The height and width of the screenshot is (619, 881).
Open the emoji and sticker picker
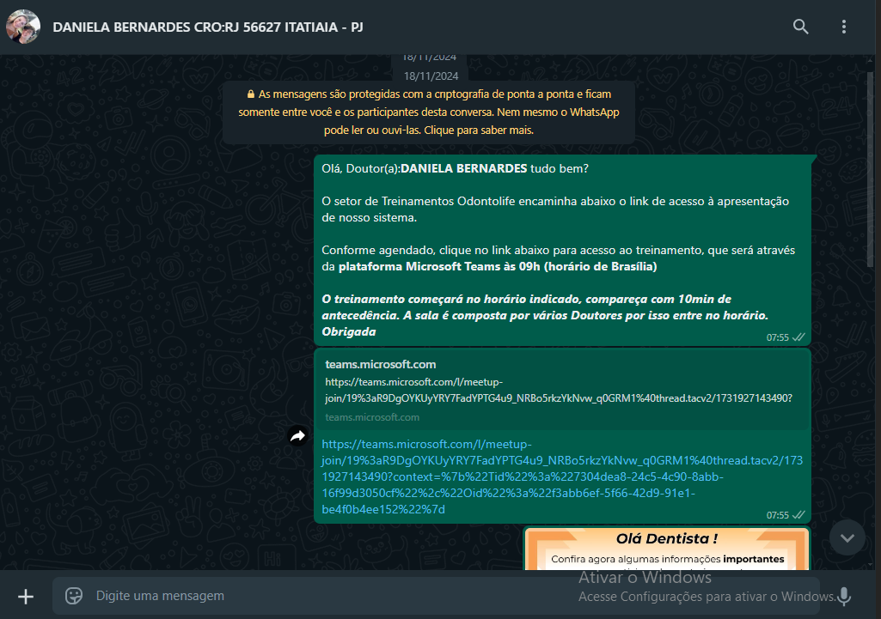(x=74, y=596)
